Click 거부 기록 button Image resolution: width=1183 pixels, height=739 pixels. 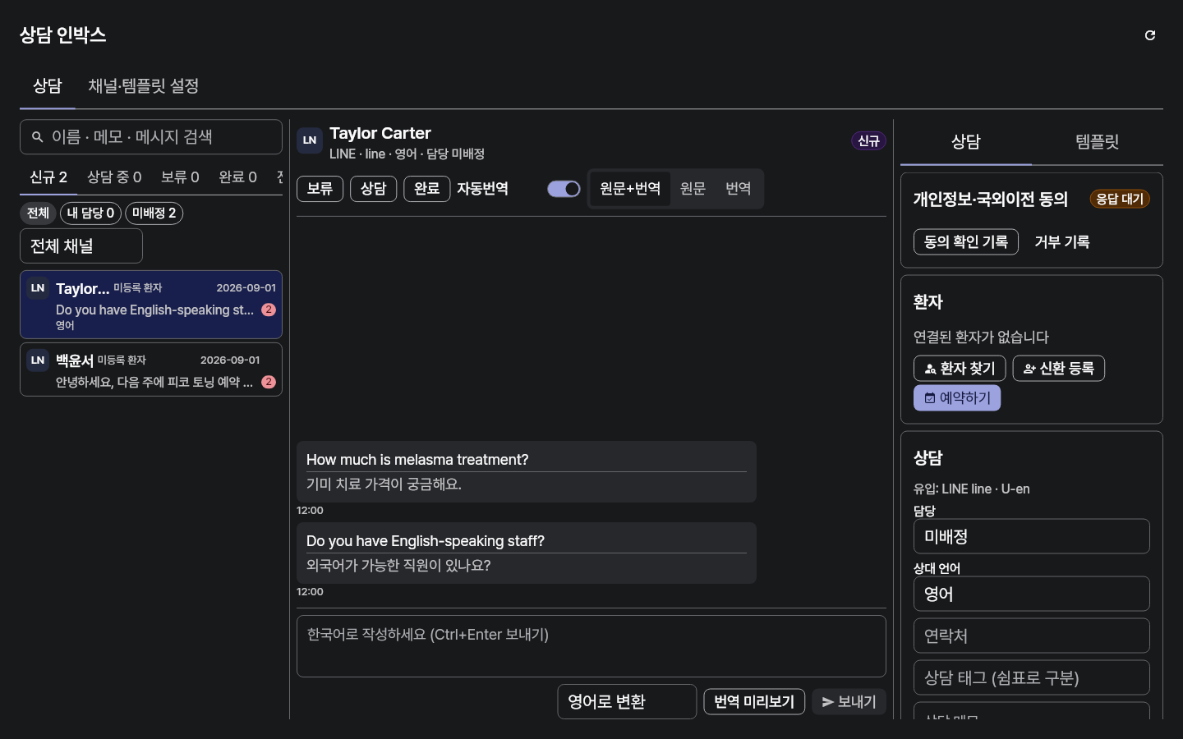pyautogui.click(x=1062, y=242)
